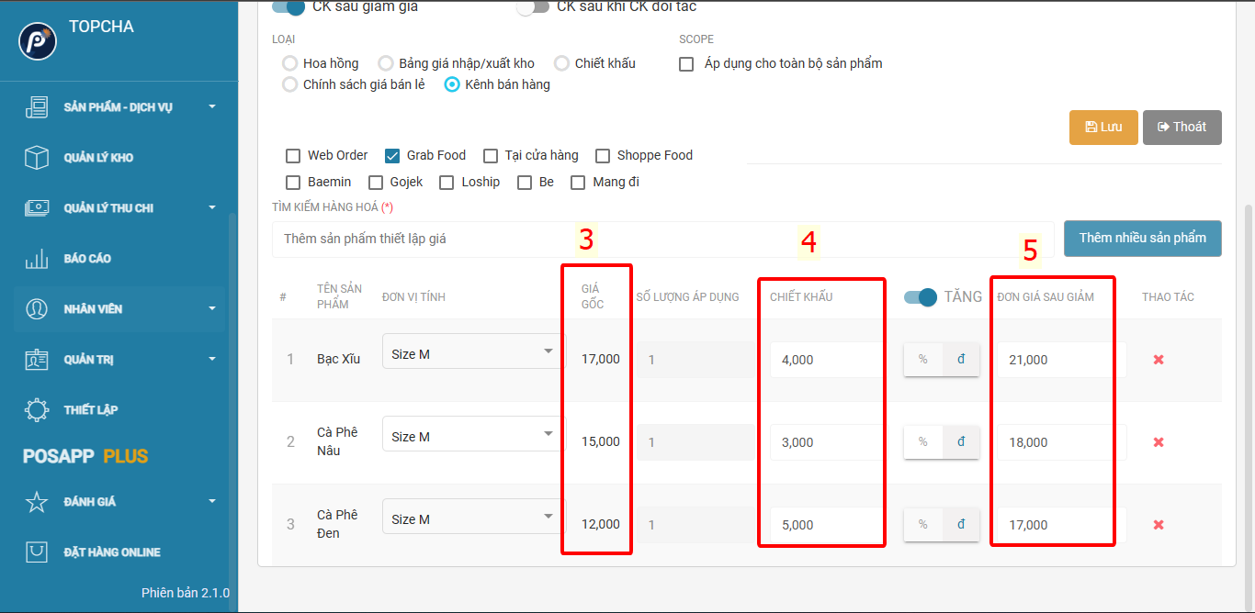Image resolution: width=1255 pixels, height=613 pixels.
Task: Click the Lưu save button
Action: [x=1103, y=128]
